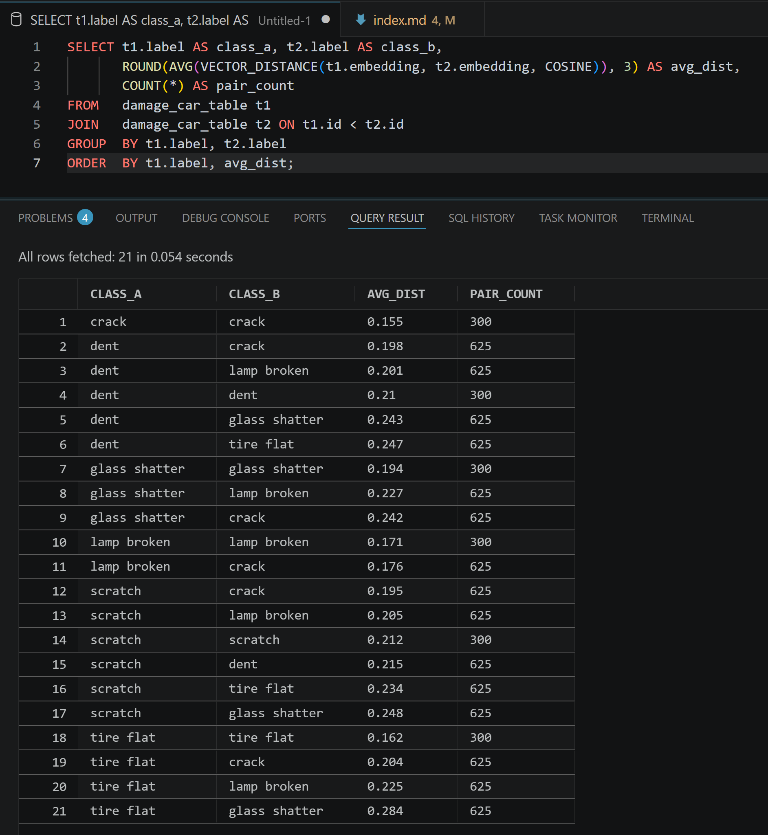
Task: Click editor line number 1
Action: coord(37,47)
